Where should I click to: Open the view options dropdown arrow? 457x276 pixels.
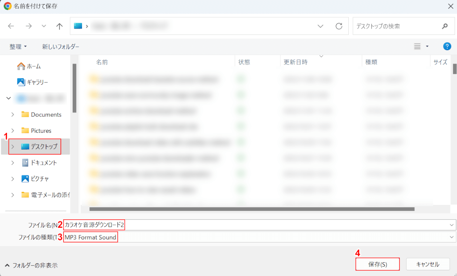click(427, 46)
